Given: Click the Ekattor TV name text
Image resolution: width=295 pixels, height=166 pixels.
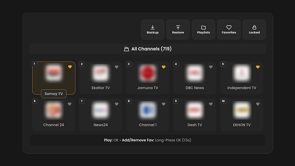Looking at the screenshot, I should click(x=101, y=88).
